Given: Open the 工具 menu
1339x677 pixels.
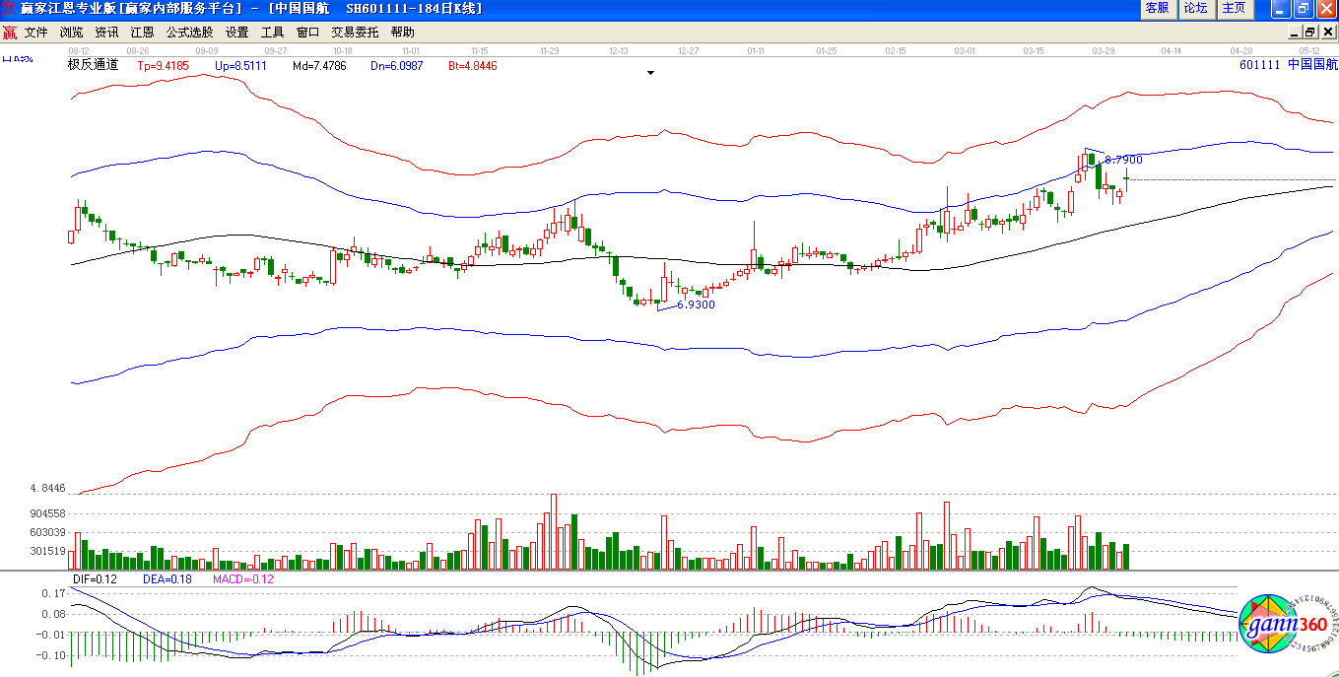Looking at the screenshot, I should pyautogui.click(x=272, y=33).
